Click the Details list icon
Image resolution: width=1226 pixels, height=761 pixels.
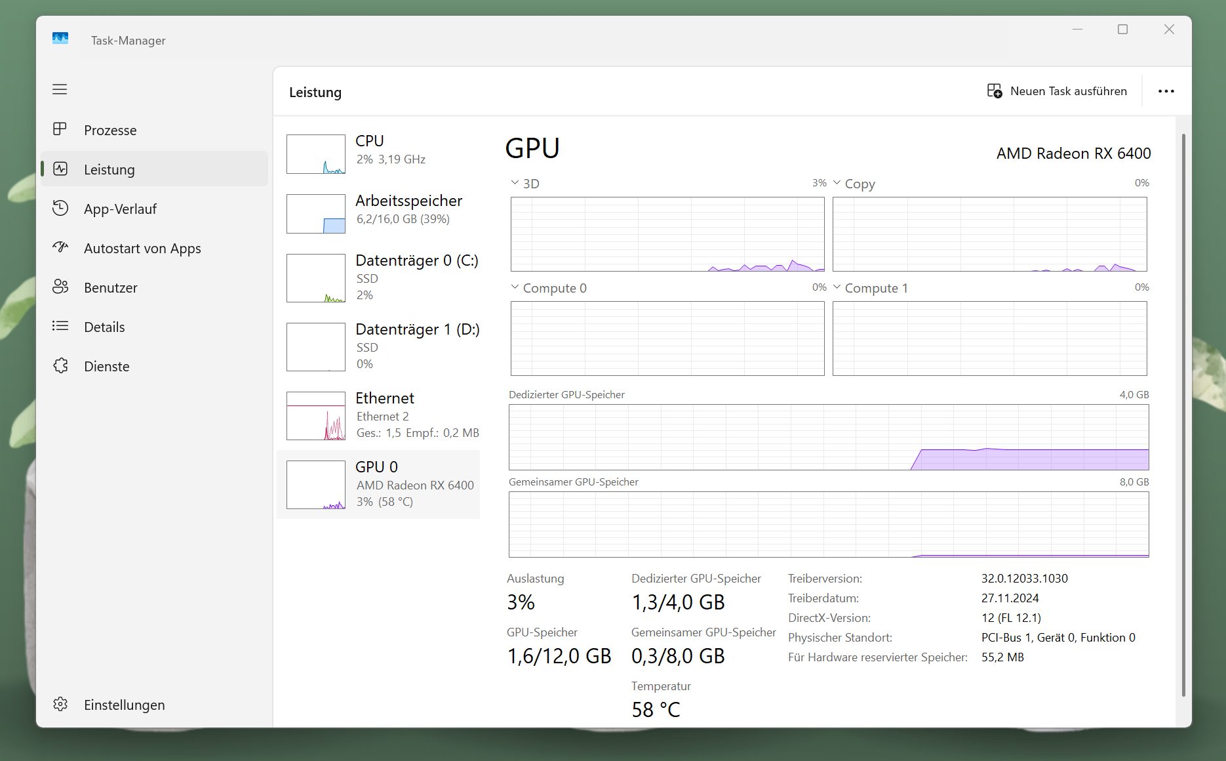click(x=60, y=326)
